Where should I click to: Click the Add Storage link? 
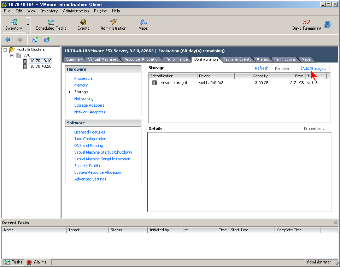click(x=315, y=69)
